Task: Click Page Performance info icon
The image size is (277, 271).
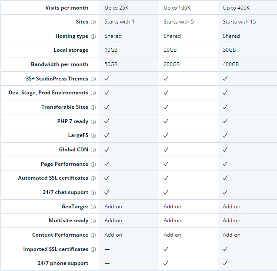Action: [93, 164]
